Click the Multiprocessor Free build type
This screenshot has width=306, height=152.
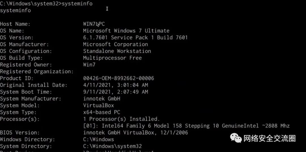point(112,58)
